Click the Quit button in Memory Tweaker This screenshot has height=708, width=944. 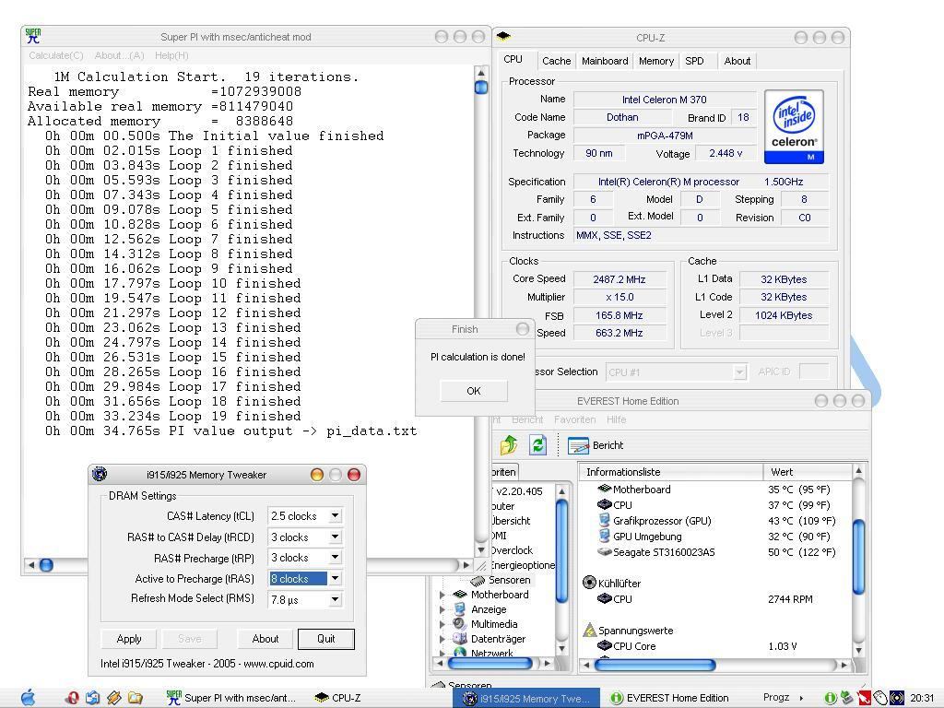pos(325,639)
